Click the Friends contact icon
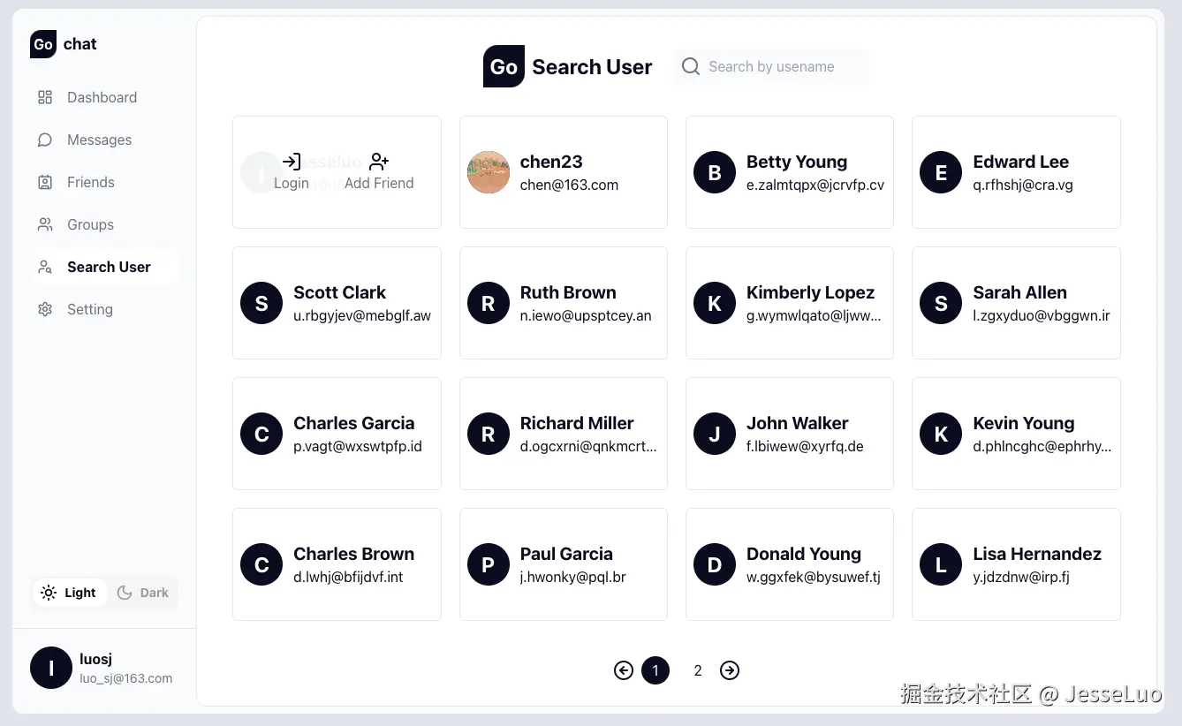1182x726 pixels. tap(45, 182)
